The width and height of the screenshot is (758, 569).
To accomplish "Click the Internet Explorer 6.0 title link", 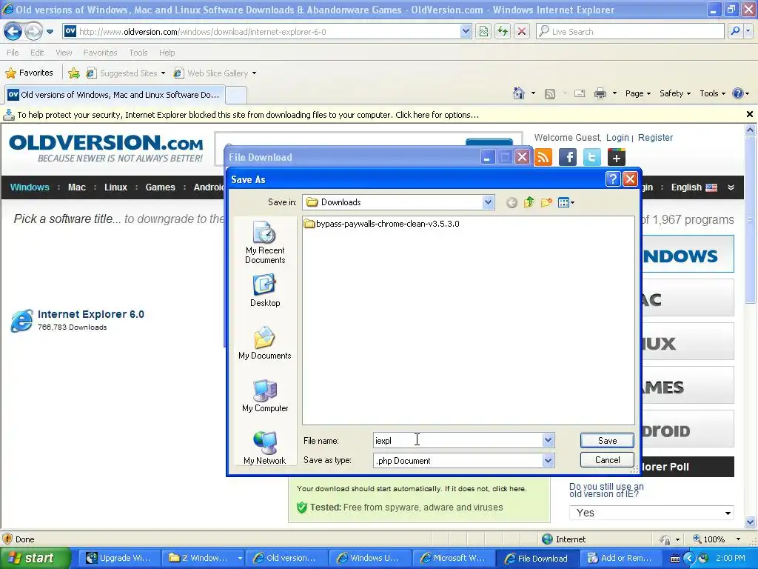I will pyautogui.click(x=91, y=314).
